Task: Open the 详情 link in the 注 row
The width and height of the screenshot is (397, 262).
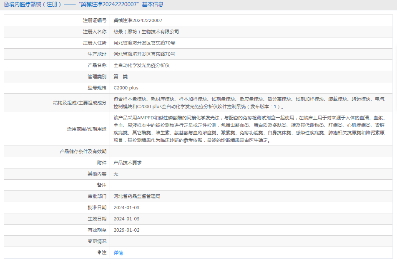Action: tap(118, 253)
